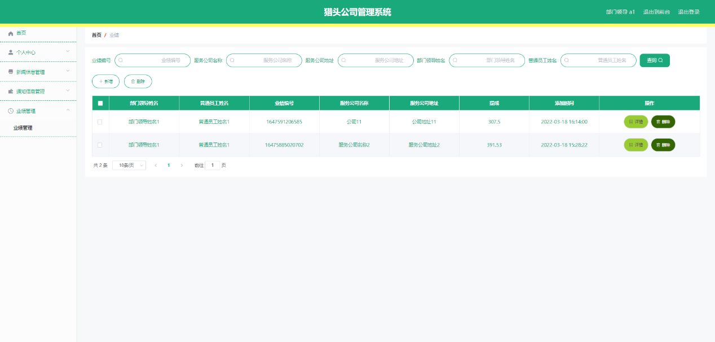This screenshot has height=342, width=715.
Task: Toggle the select-all checkbox in table header
Action: (100, 103)
